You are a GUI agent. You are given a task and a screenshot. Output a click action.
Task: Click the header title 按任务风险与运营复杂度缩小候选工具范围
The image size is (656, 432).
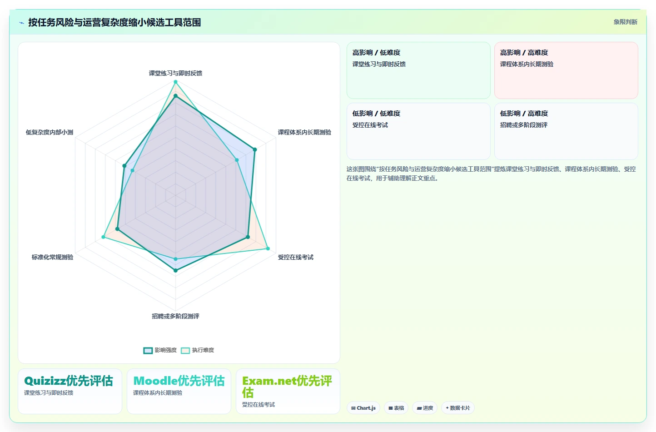114,22
